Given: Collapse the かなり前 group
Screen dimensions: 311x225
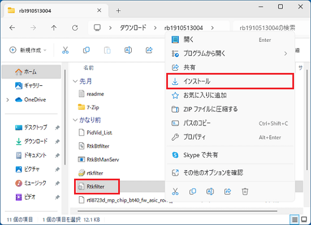Looking at the screenshot, I should 75,120.
